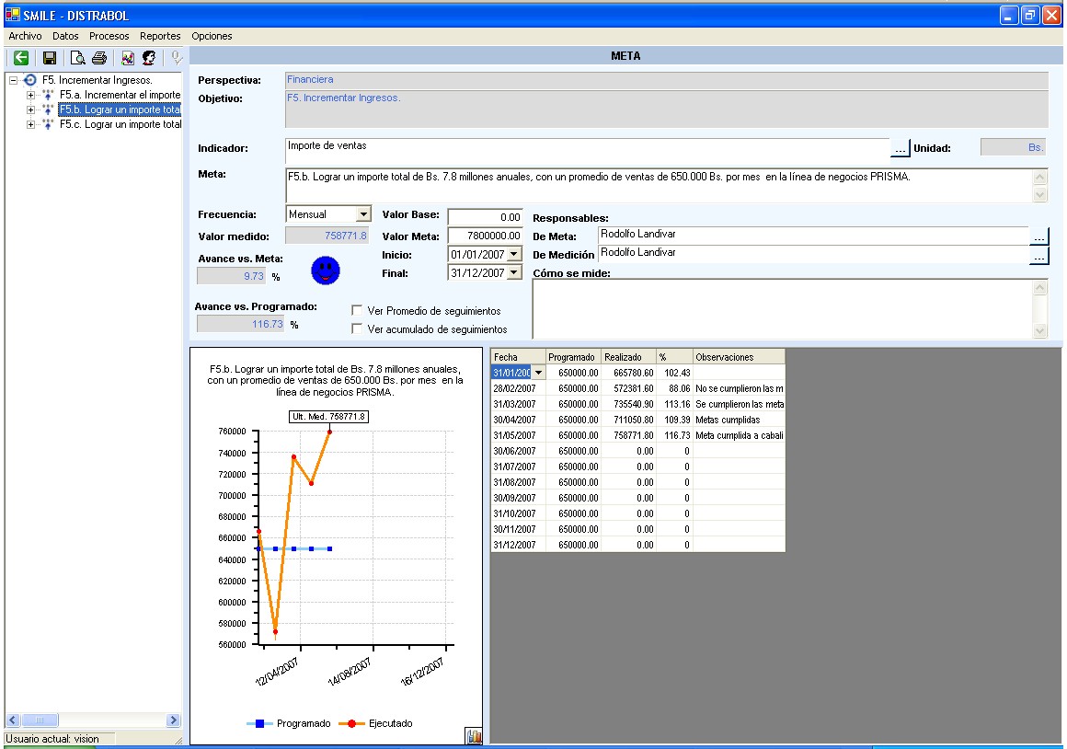Expand the F5.a. Incrementar el importe node
Viewport: 1067px width, 749px height.
(31, 95)
